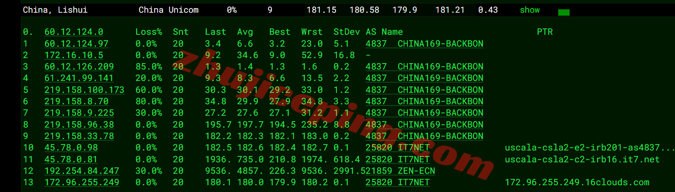Select the China Unicom provider text
The height and width of the screenshot is (192, 675).
click(x=169, y=10)
